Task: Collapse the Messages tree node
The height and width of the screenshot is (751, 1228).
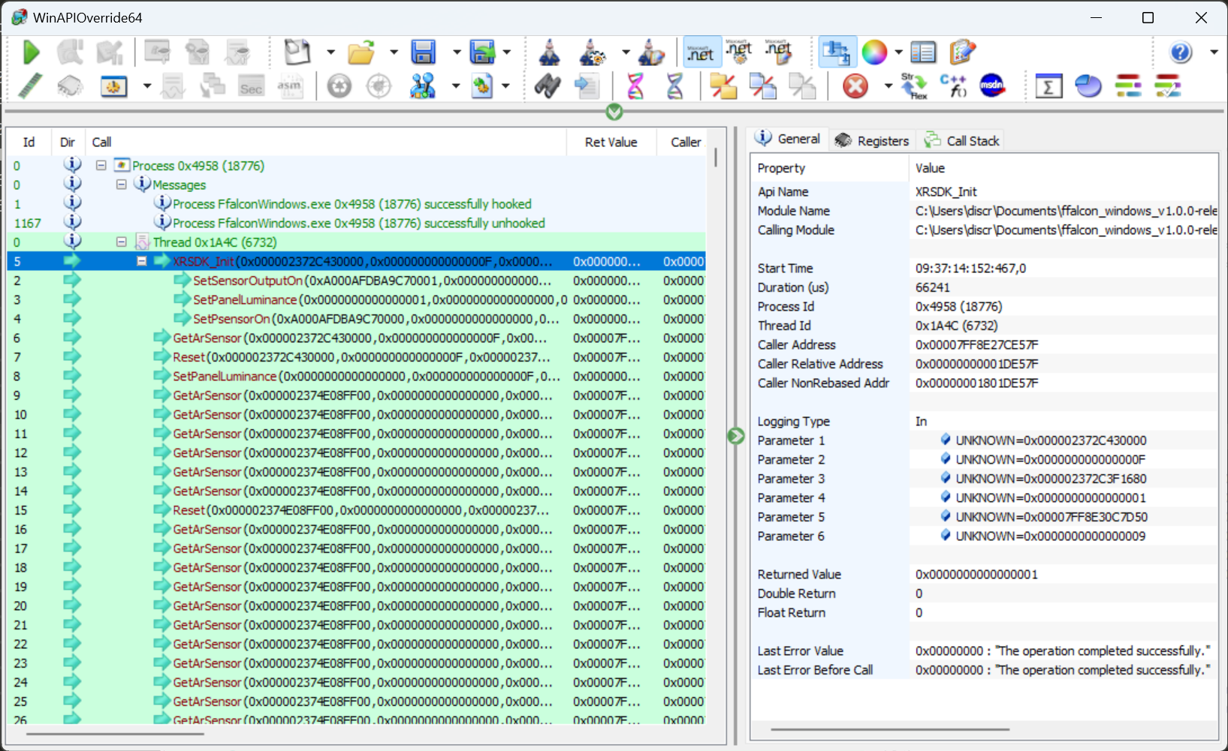Action: coord(121,185)
